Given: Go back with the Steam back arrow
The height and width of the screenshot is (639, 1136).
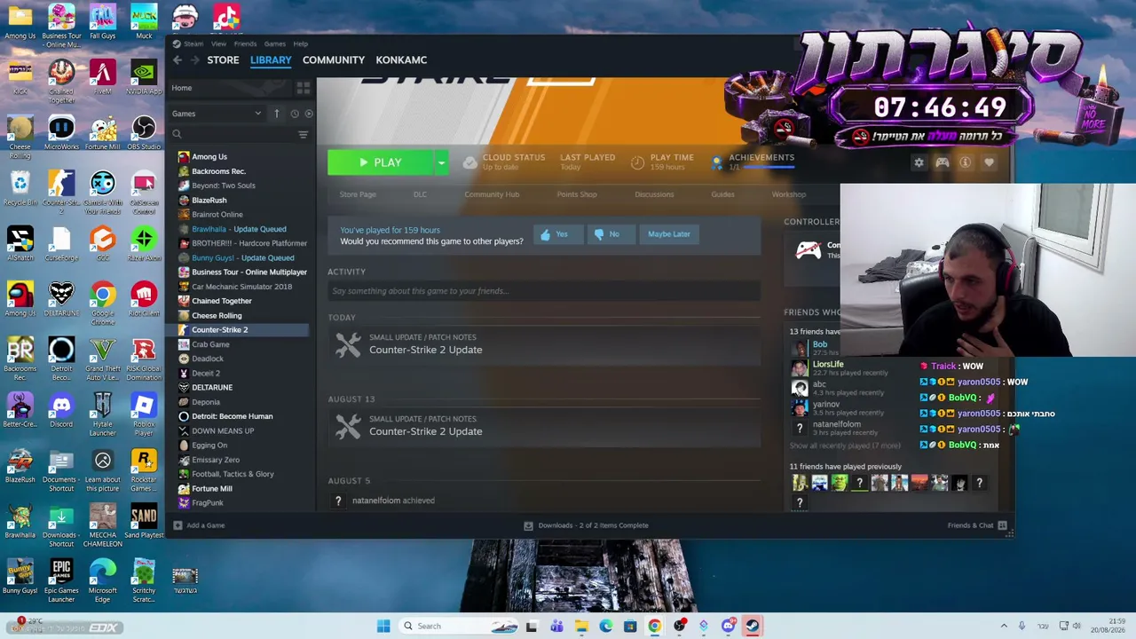Looking at the screenshot, I should pyautogui.click(x=177, y=59).
